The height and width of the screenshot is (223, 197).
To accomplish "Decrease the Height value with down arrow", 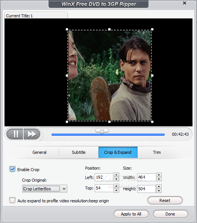I will 159,191.
